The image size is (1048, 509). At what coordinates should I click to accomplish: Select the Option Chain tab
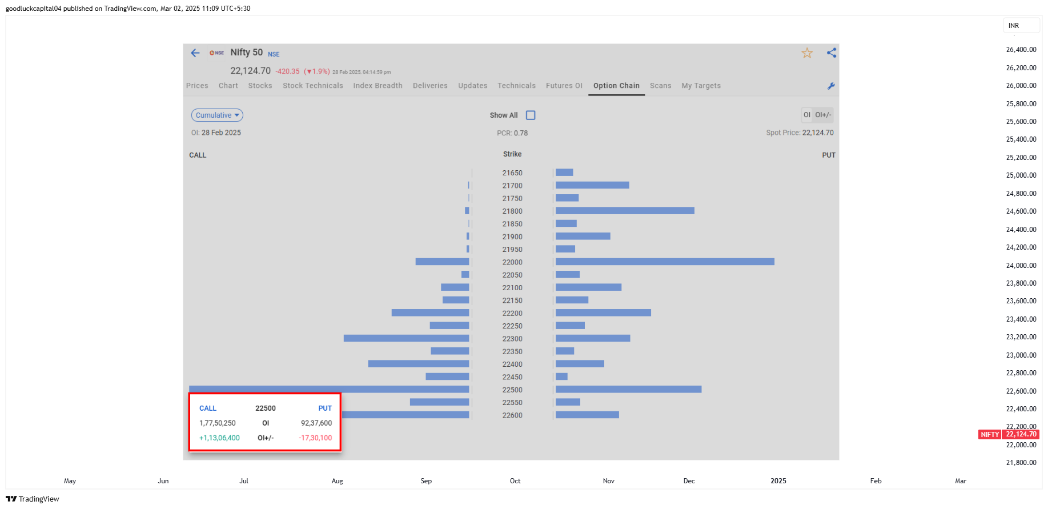[616, 86]
